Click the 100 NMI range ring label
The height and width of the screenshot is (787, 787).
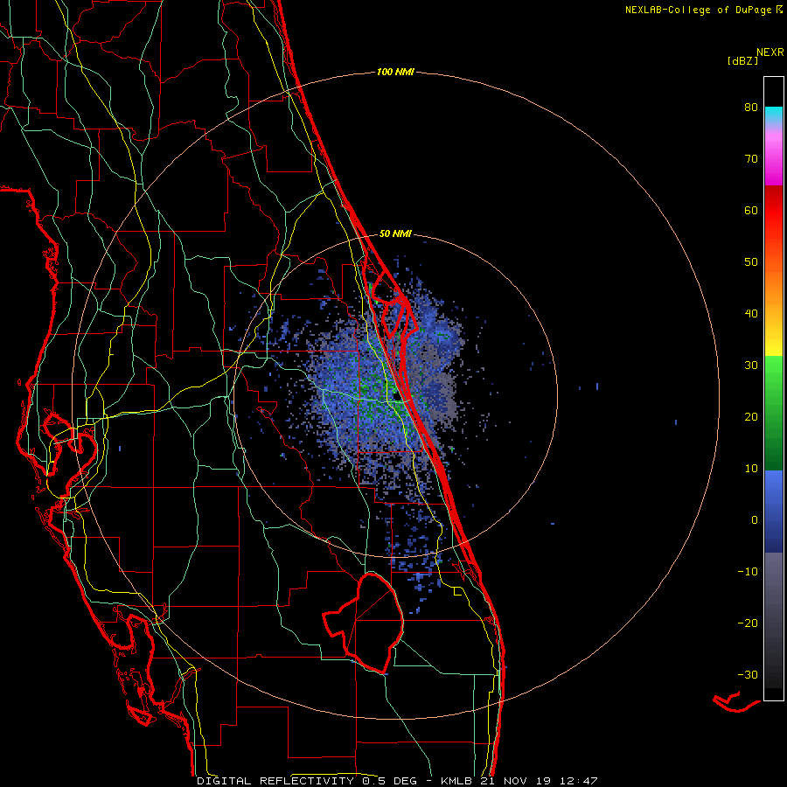(395, 73)
